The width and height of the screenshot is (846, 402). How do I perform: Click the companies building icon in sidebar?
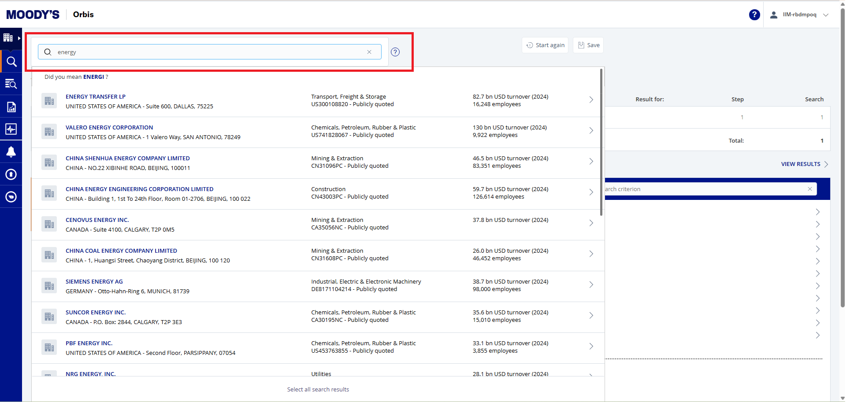point(8,38)
